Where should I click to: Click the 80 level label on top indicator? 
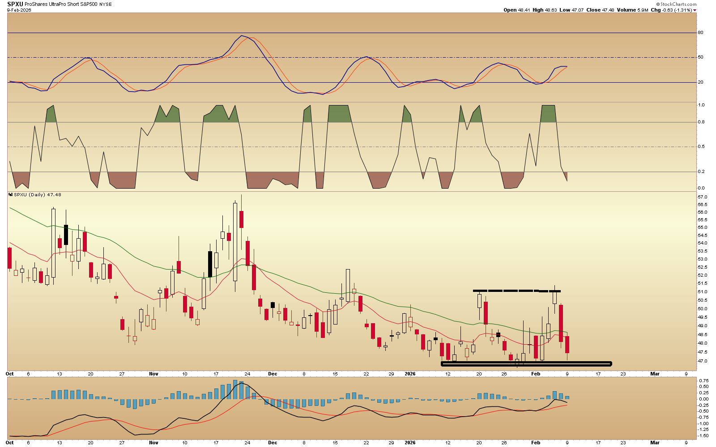point(701,33)
